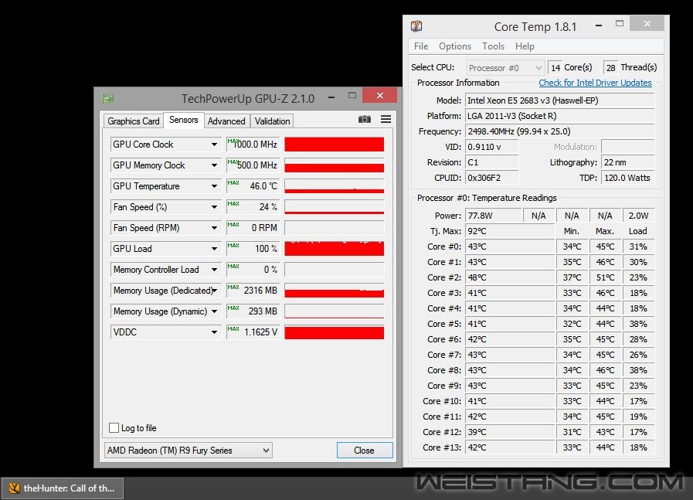Click Core #0 load 31%

[638, 247]
